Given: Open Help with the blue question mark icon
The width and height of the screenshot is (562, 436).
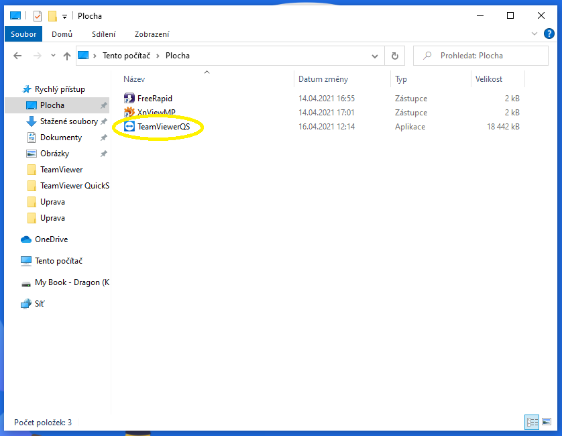Looking at the screenshot, I should point(549,34).
